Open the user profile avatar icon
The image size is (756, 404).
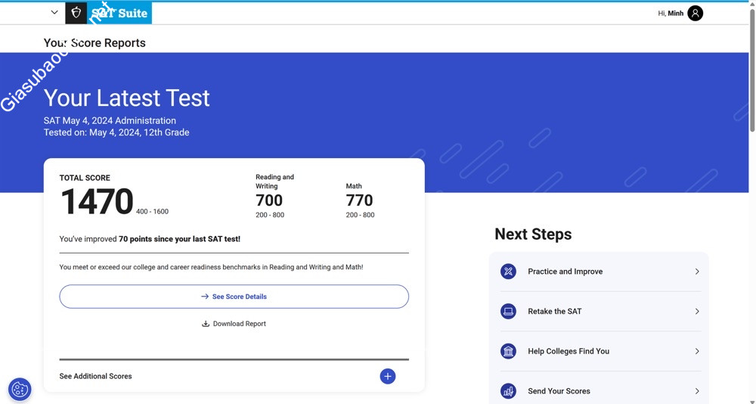695,13
